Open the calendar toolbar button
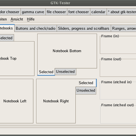The image size is (136, 136). 98,12
